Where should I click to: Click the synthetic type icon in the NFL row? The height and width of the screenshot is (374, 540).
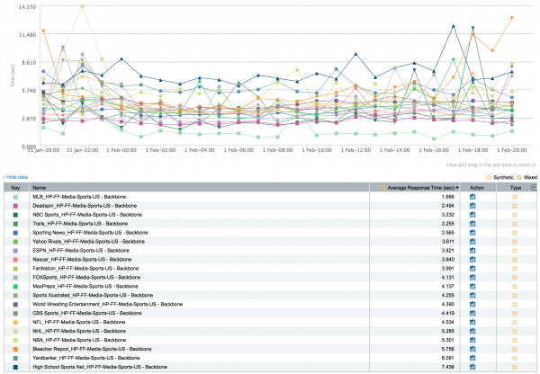pyautogui.click(x=515, y=323)
